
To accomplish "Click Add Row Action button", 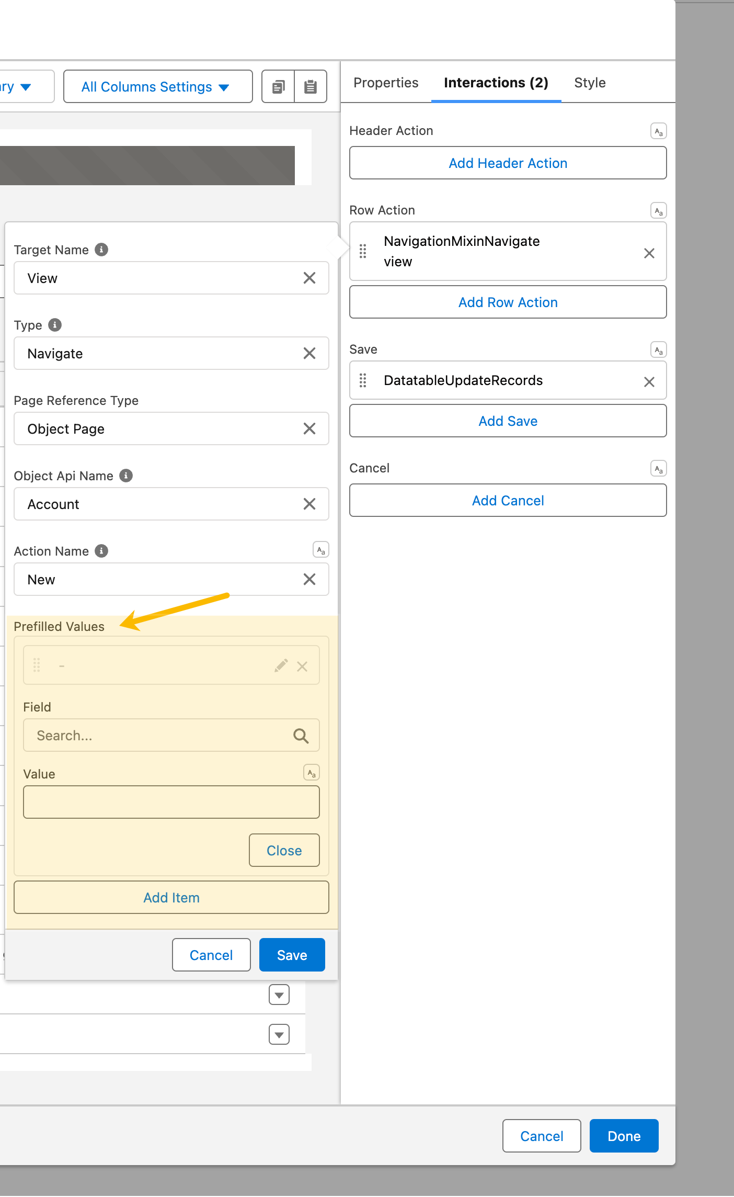I will [x=508, y=302].
